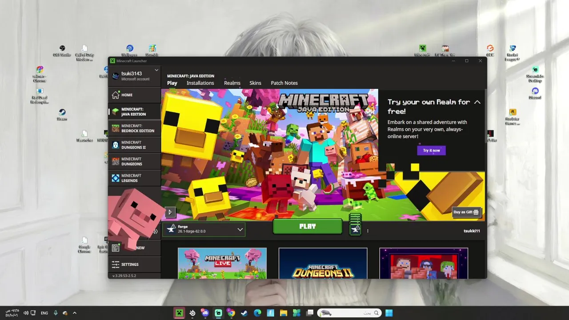Screen dimensions: 569x320
Task: Click the launcher content scrollbar
Action: (x=485, y=116)
